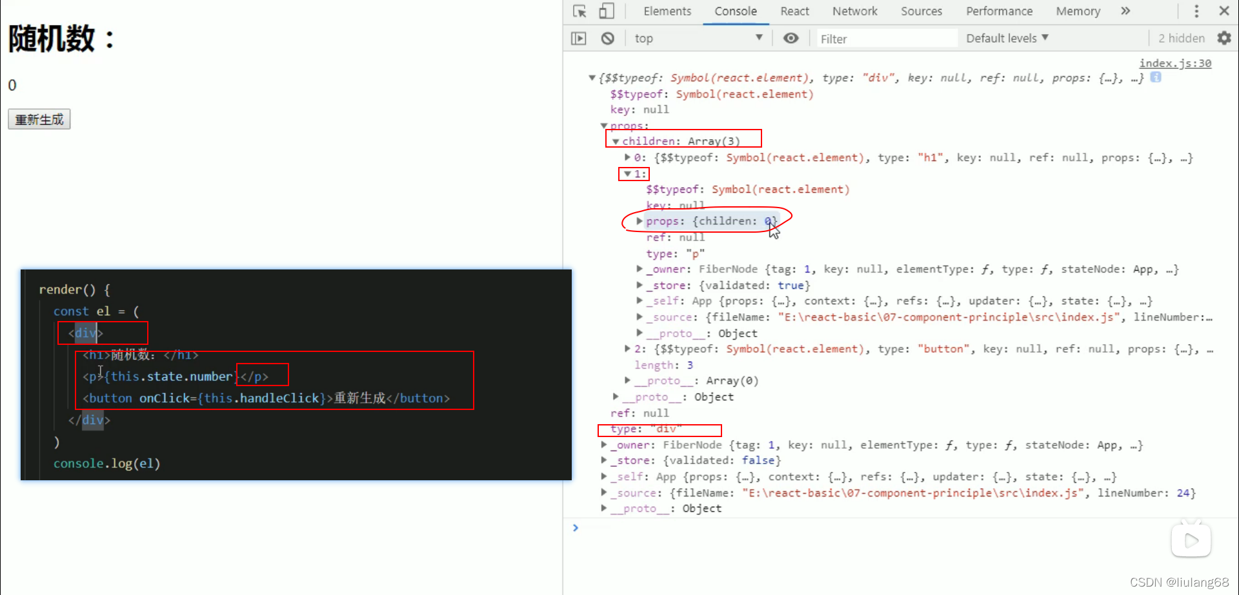Screen dimensions: 1239x595
Task: Focus the console Filter input field
Action: (x=886, y=39)
